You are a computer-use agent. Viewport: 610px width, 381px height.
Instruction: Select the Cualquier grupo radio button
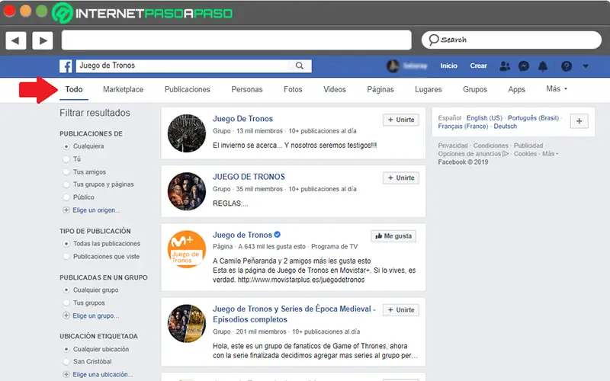tap(66, 290)
